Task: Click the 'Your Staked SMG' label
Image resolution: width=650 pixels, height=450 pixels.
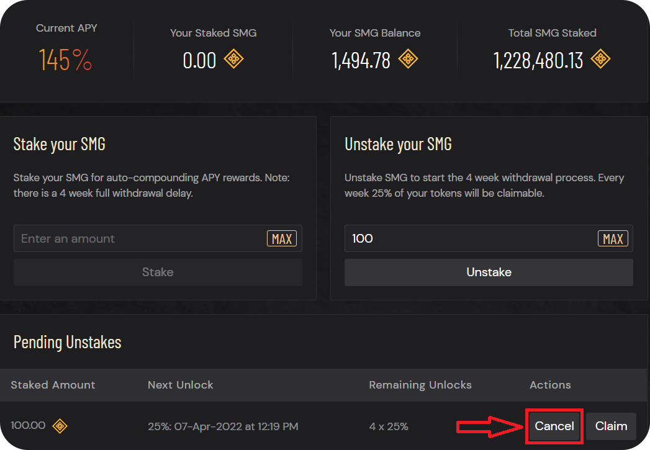Action: click(213, 33)
